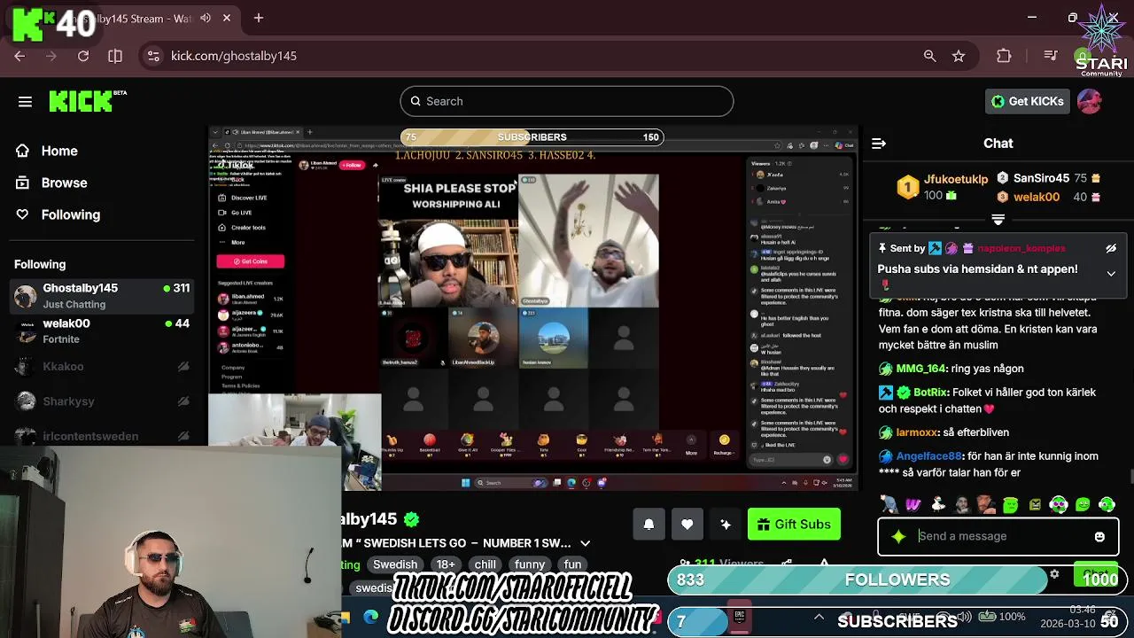This screenshot has width=1134, height=638.
Task: Click the Swedish tag
Action: 395,564
